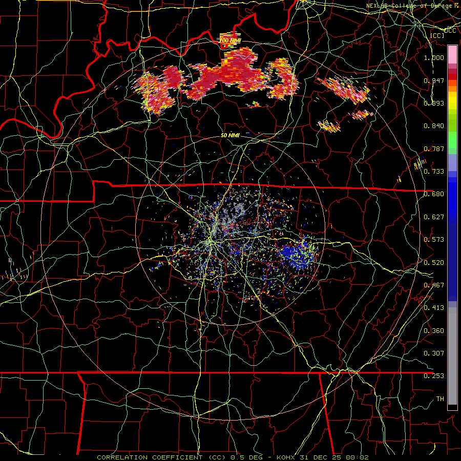Click the '0.893' legend value
The image size is (461, 461).
coord(434,103)
